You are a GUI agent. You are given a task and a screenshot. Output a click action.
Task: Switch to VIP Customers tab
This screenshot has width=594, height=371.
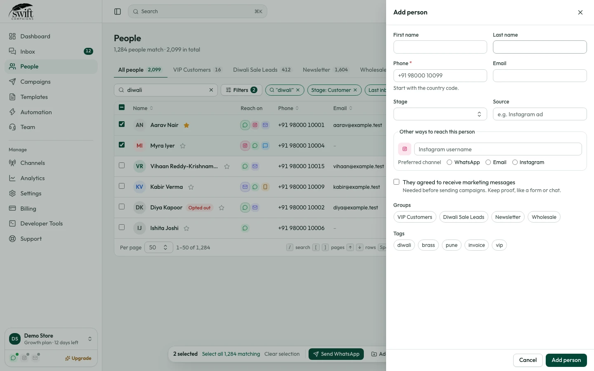point(197,70)
